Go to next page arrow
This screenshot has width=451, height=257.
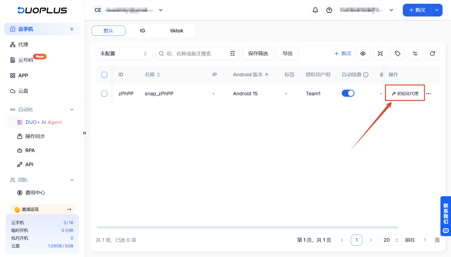tap(371, 240)
